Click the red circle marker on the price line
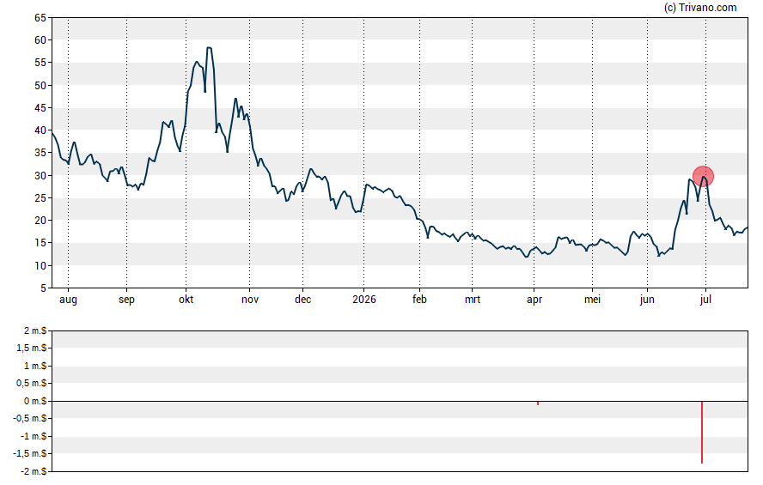The image size is (763, 485). tap(703, 177)
